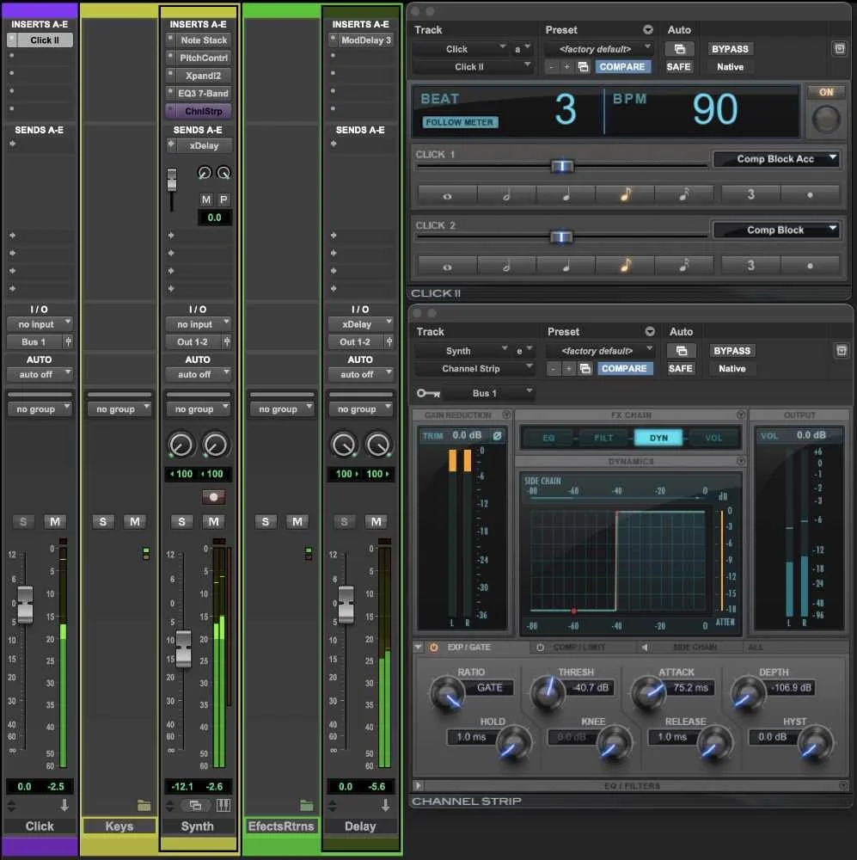The image size is (857, 860).
Task: Open the Click 2 sound dropdown Comp Block
Action: coord(776,230)
